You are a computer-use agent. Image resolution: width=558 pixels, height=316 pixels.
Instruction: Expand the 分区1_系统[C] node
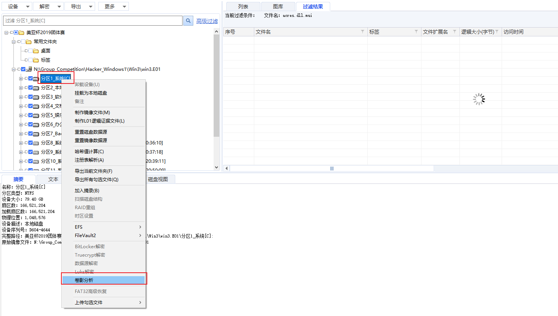(21, 79)
